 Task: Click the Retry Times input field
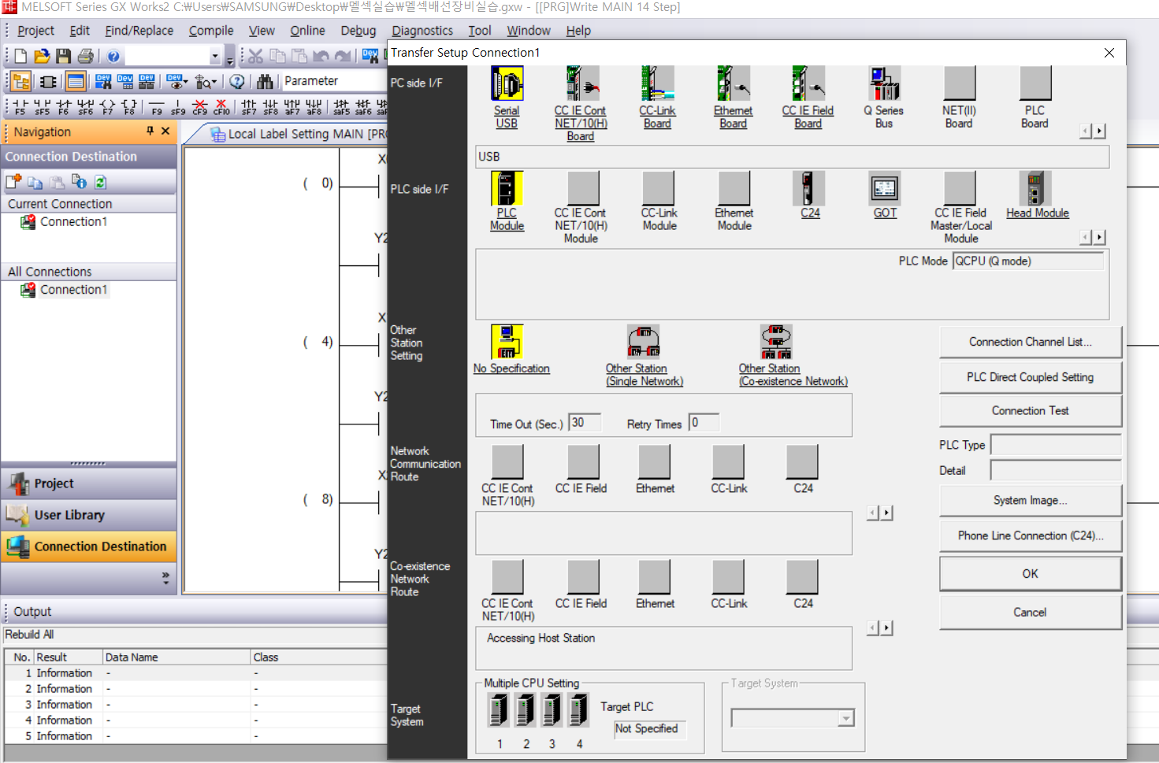click(x=704, y=423)
